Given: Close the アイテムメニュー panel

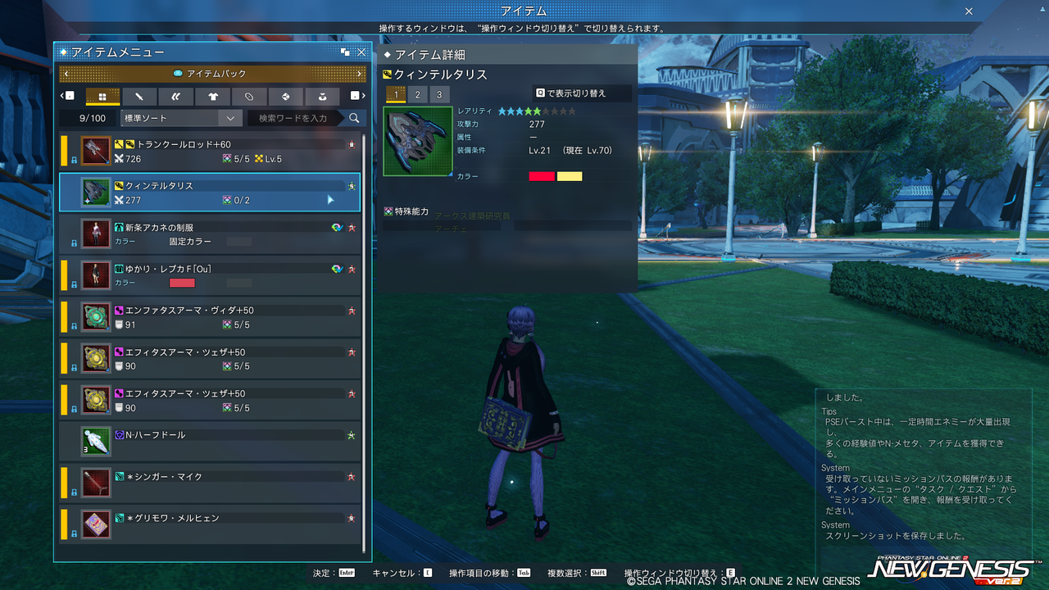Looking at the screenshot, I should (x=361, y=52).
